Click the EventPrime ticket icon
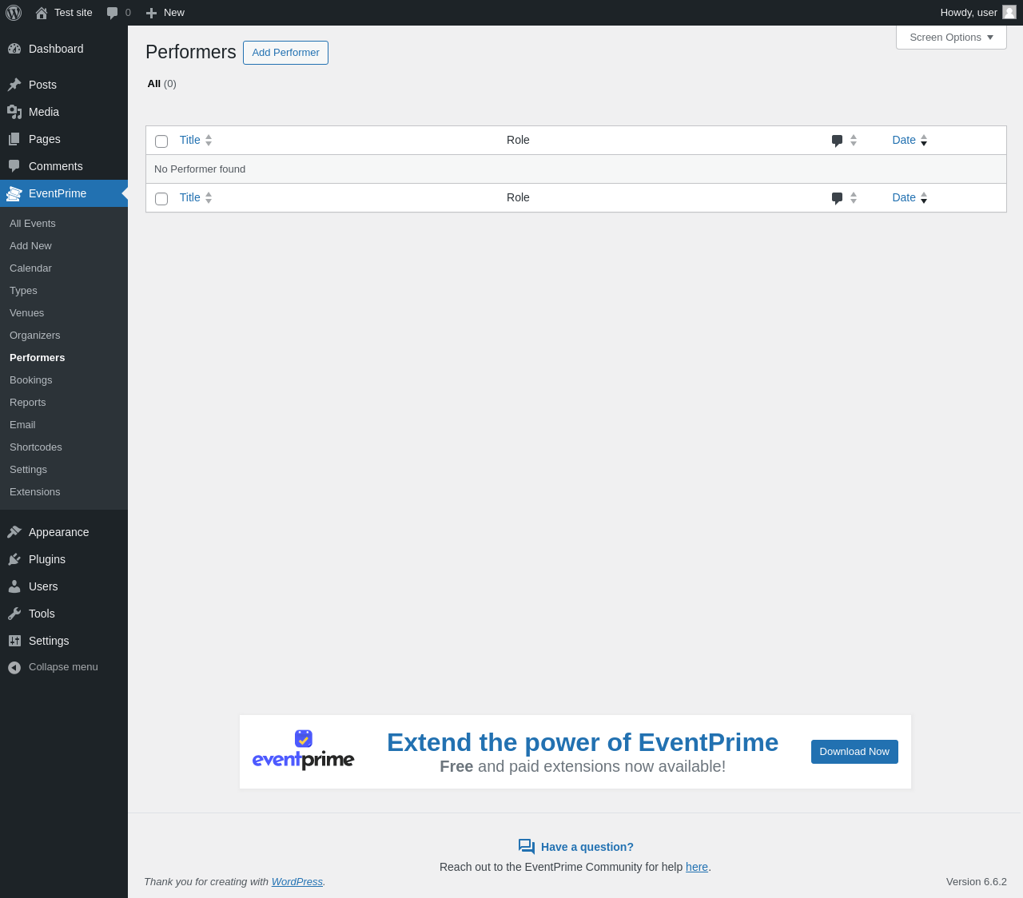Screen dimensions: 1023x898 point(14,193)
